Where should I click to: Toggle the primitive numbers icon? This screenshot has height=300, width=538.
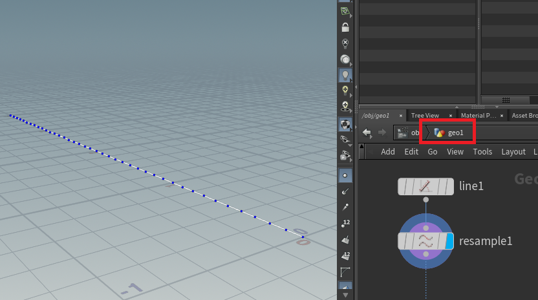point(345,256)
